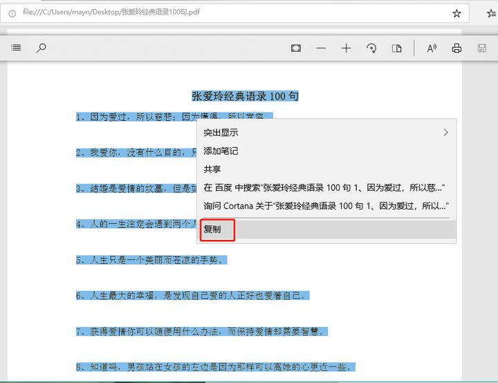Choose 复制 in context menu
The image size is (498, 383).
click(326, 230)
